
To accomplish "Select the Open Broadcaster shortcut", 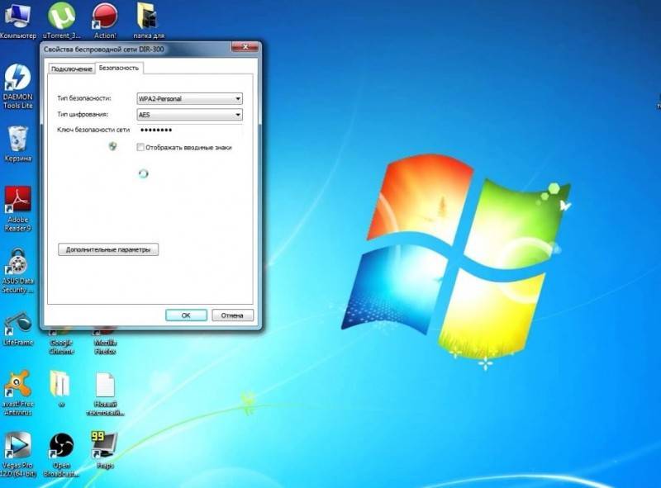I will 61,454.
